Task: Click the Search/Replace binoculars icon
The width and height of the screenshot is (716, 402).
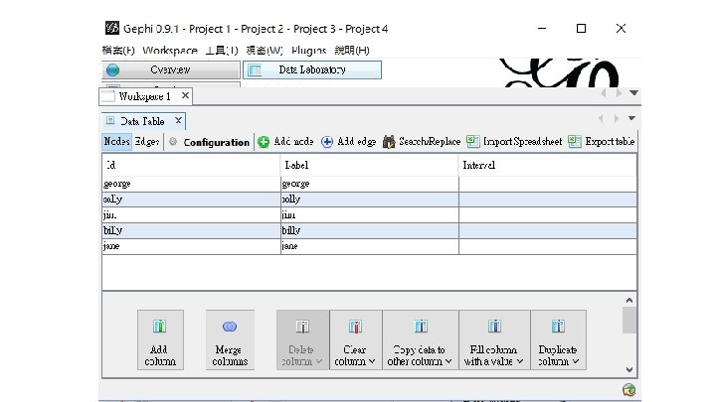Action: (x=389, y=142)
